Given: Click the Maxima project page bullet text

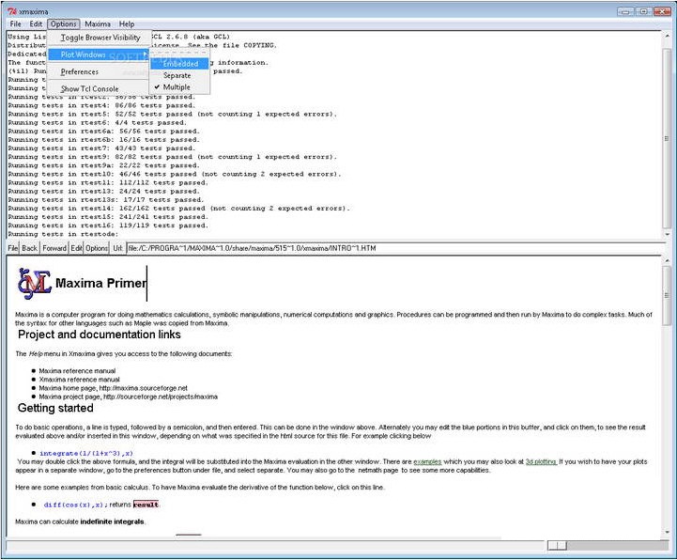Looking at the screenshot, I should click(129, 397).
